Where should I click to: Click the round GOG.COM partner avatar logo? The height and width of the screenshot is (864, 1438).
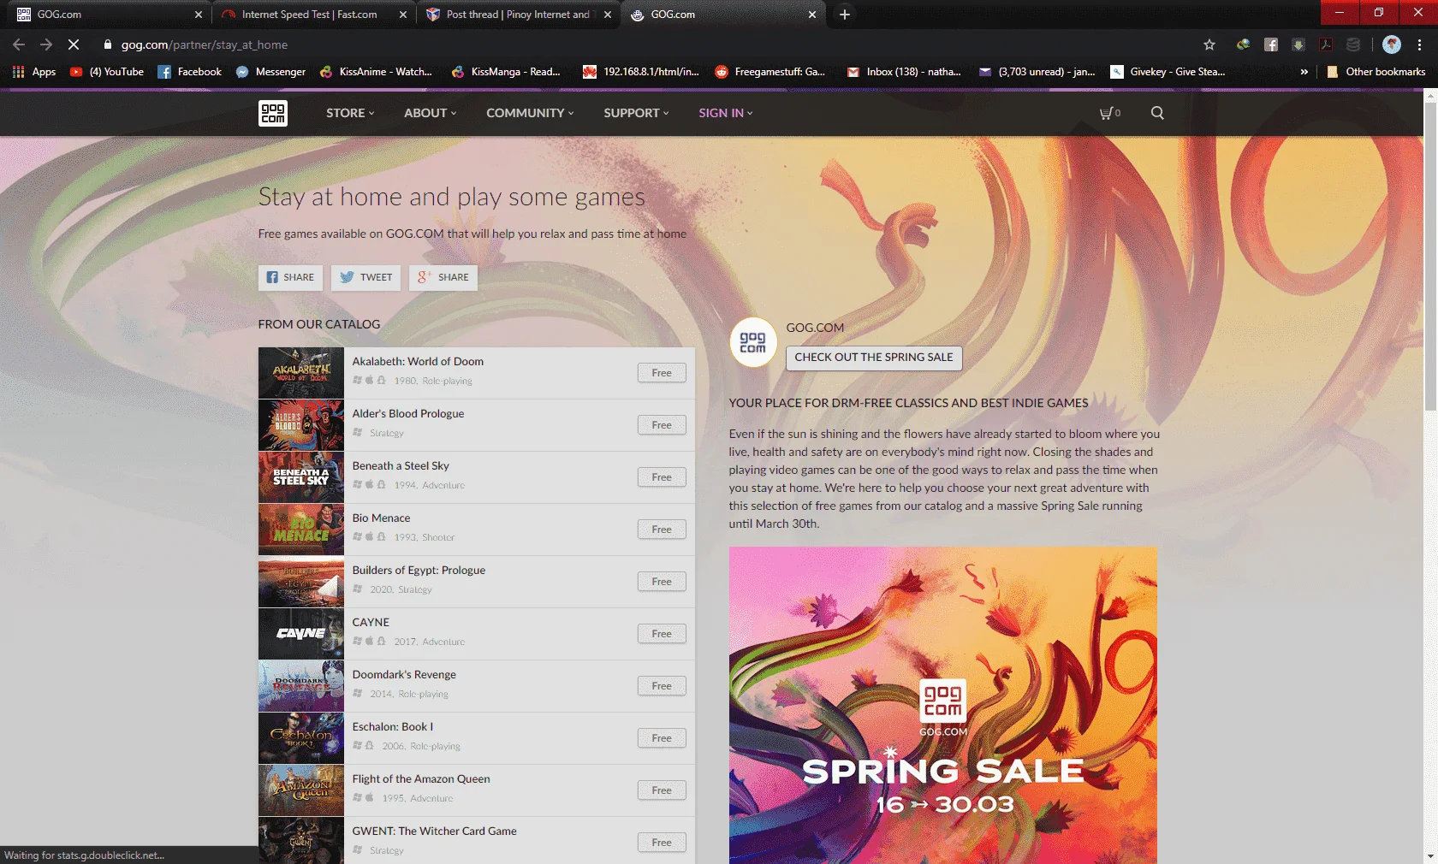pyautogui.click(x=752, y=342)
